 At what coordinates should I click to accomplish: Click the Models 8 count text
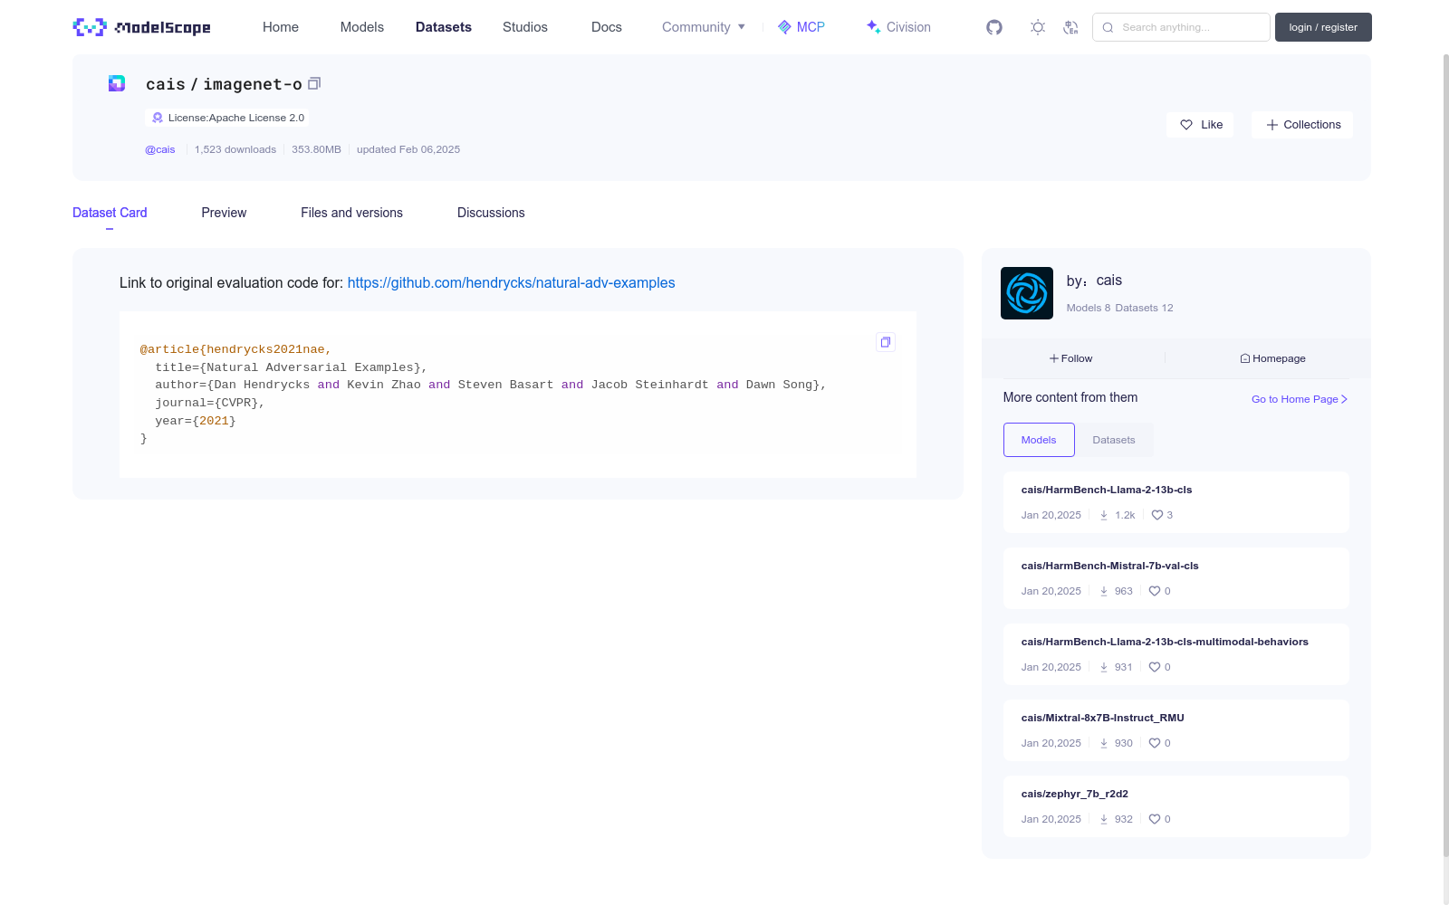pyautogui.click(x=1089, y=308)
